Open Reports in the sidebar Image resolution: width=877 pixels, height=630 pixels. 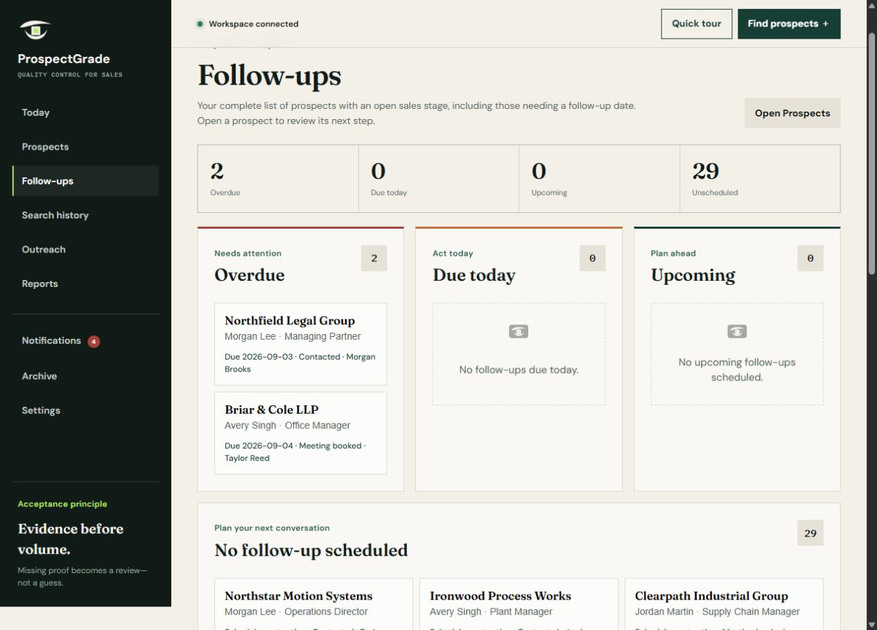point(85,283)
